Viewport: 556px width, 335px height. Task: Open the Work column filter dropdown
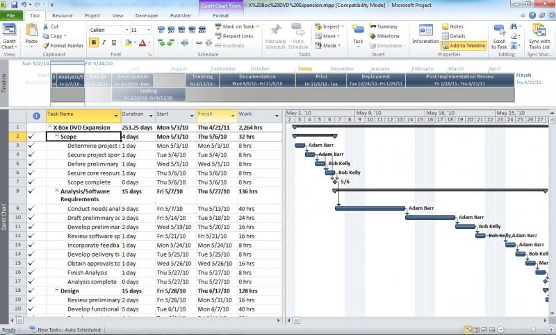pos(277,116)
